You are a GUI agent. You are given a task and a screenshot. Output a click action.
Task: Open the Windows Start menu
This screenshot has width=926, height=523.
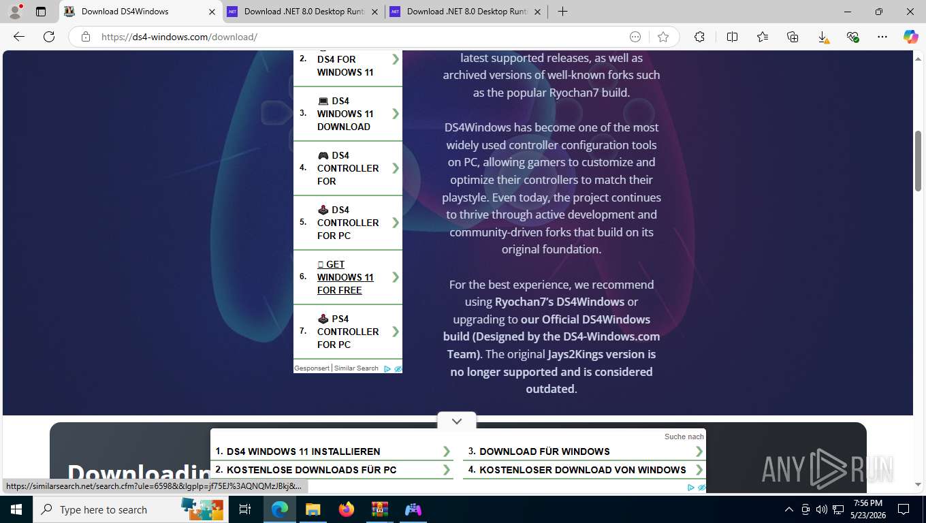pyautogui.click(x=16, y=509)
